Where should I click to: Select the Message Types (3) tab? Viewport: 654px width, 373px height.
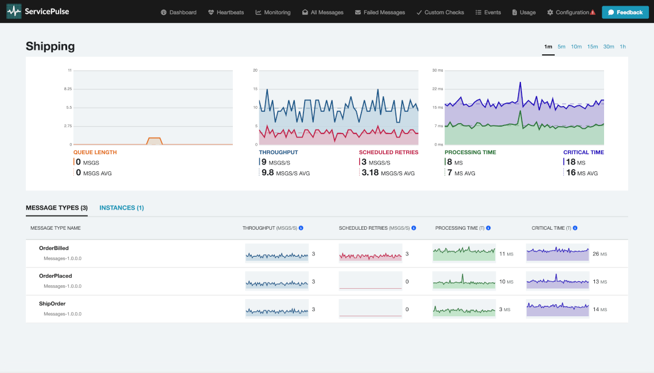point(57,208)
